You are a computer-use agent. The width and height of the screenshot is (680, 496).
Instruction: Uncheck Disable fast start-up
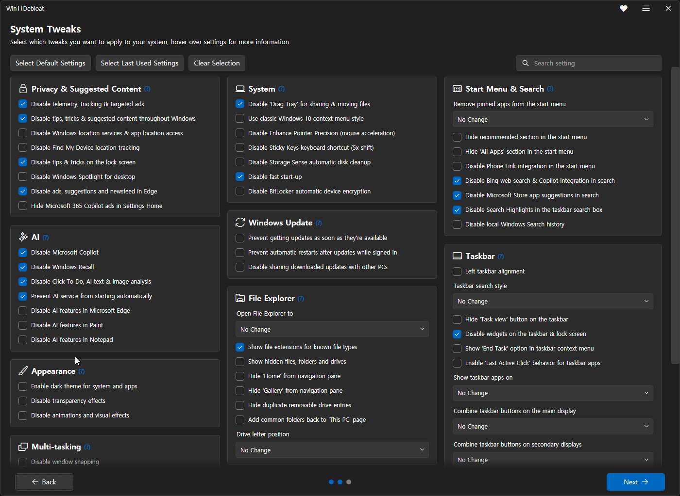(x=240, y=176)
